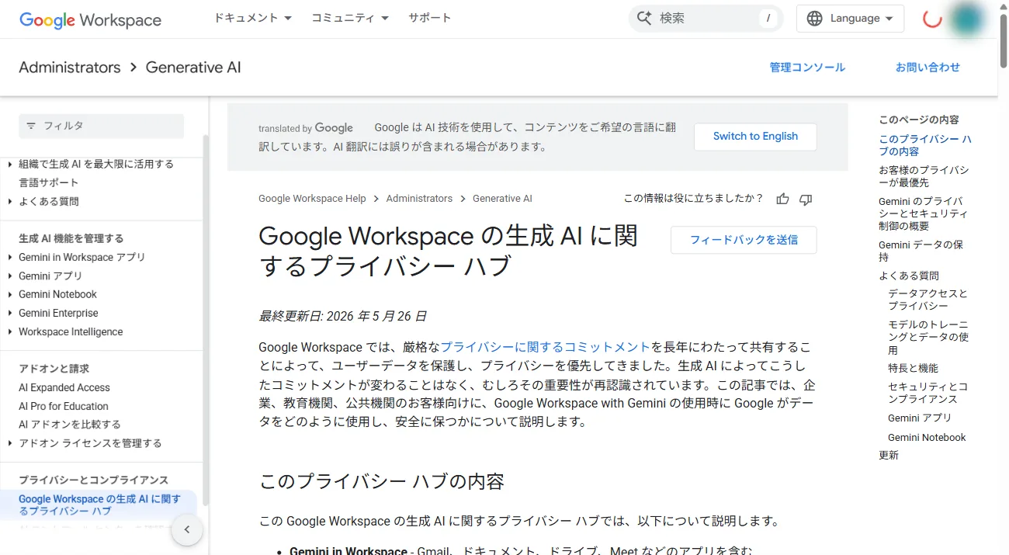1009x555 pixels.
Task: Click the filter icon in sidebar
Action: click(31, 126)
